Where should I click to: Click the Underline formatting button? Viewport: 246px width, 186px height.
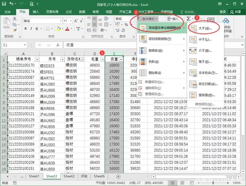point(37,28)
